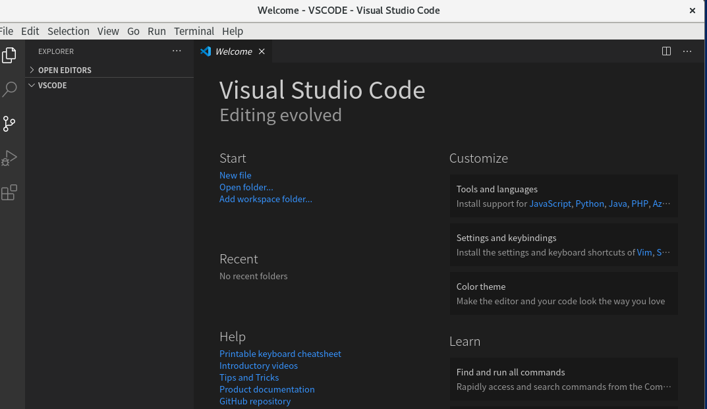Screen dimensions: 707x409
Task: Install Python language support link
Action: [x=590, y=204]
